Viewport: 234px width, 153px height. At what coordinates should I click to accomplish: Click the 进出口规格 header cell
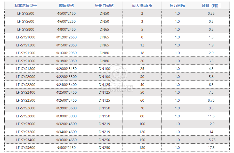tap(104, 6)
